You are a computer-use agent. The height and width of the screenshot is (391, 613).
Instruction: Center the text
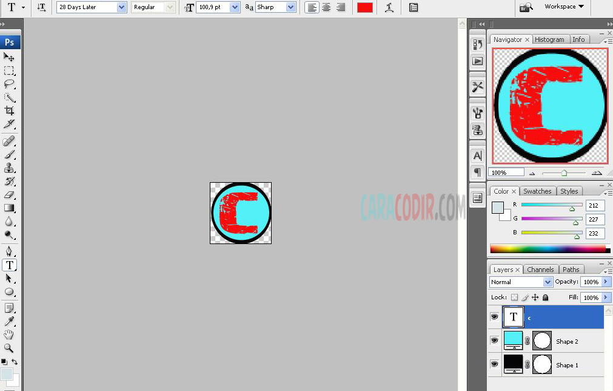pos(326,7)
